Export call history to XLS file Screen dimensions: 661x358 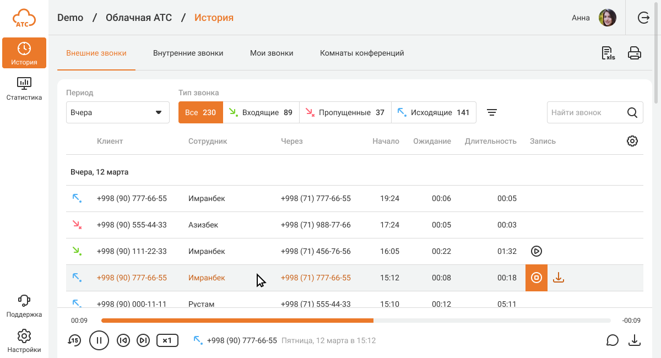pyautogui.click(x=608, y=53)
